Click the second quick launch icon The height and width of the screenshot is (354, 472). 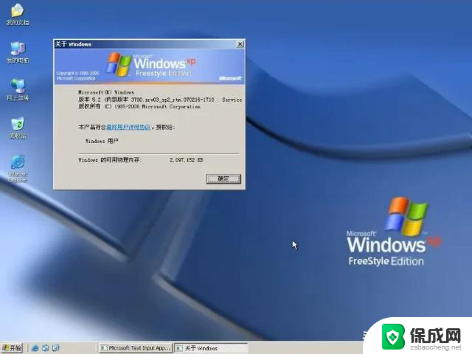[x=46, y=348]
